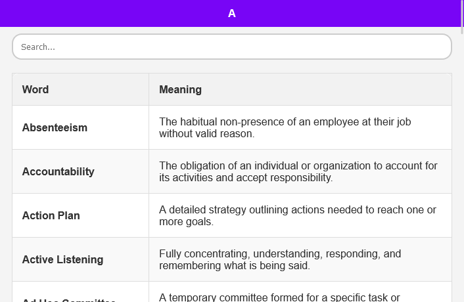Select the Word column header
Viewport: 464px width, 302px height.
point(35,89)
